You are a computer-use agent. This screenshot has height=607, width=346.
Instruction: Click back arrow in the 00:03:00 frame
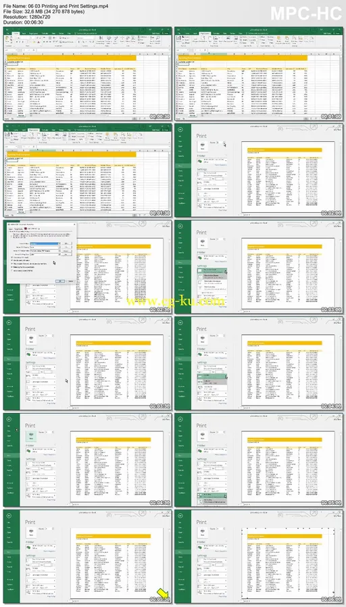pyautogui.click(x=180, y=226)
